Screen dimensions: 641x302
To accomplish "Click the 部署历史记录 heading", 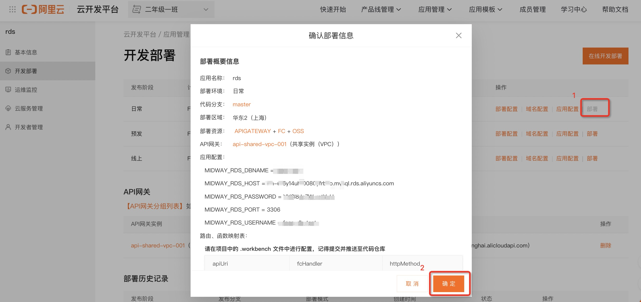I will coord(146,279).
